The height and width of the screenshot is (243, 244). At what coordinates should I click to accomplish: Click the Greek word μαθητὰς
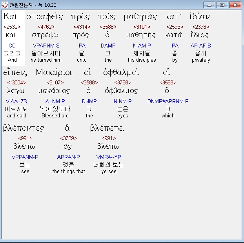140,17
